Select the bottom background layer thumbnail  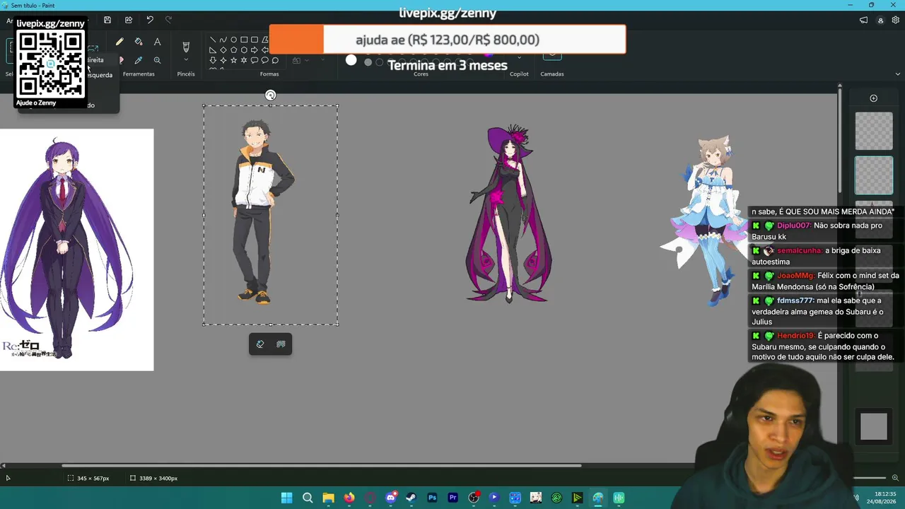coord(874,426)
